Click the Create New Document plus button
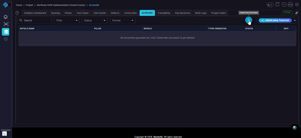 pos(248,20)
